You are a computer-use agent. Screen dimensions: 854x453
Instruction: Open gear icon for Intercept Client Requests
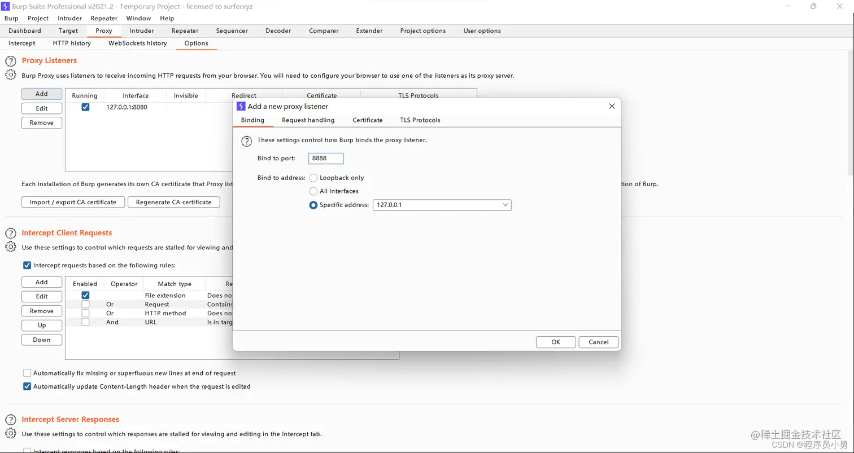10,247
